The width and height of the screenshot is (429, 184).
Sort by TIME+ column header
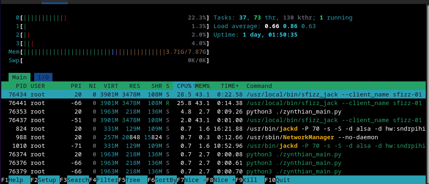(230, 86)
